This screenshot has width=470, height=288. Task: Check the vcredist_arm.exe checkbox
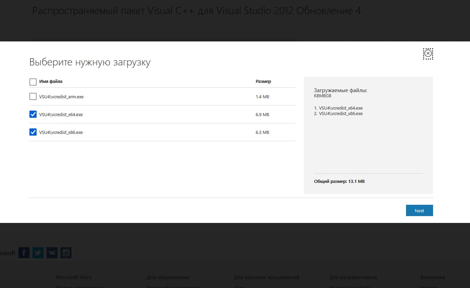(x=33, y=97)
